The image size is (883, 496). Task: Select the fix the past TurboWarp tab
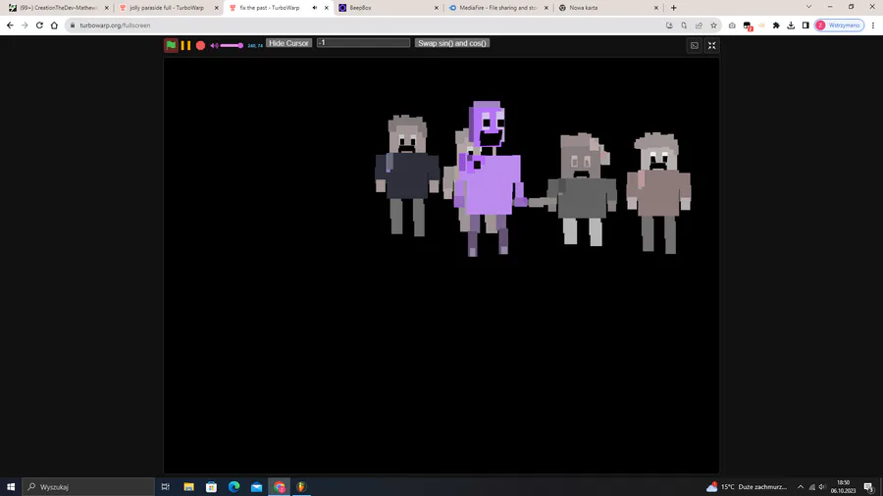(x=271, y=8)
